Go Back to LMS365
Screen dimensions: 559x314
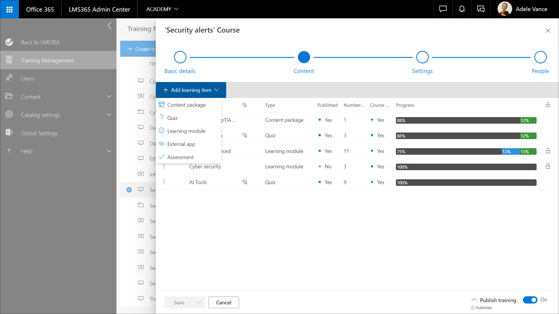point(40,42)
